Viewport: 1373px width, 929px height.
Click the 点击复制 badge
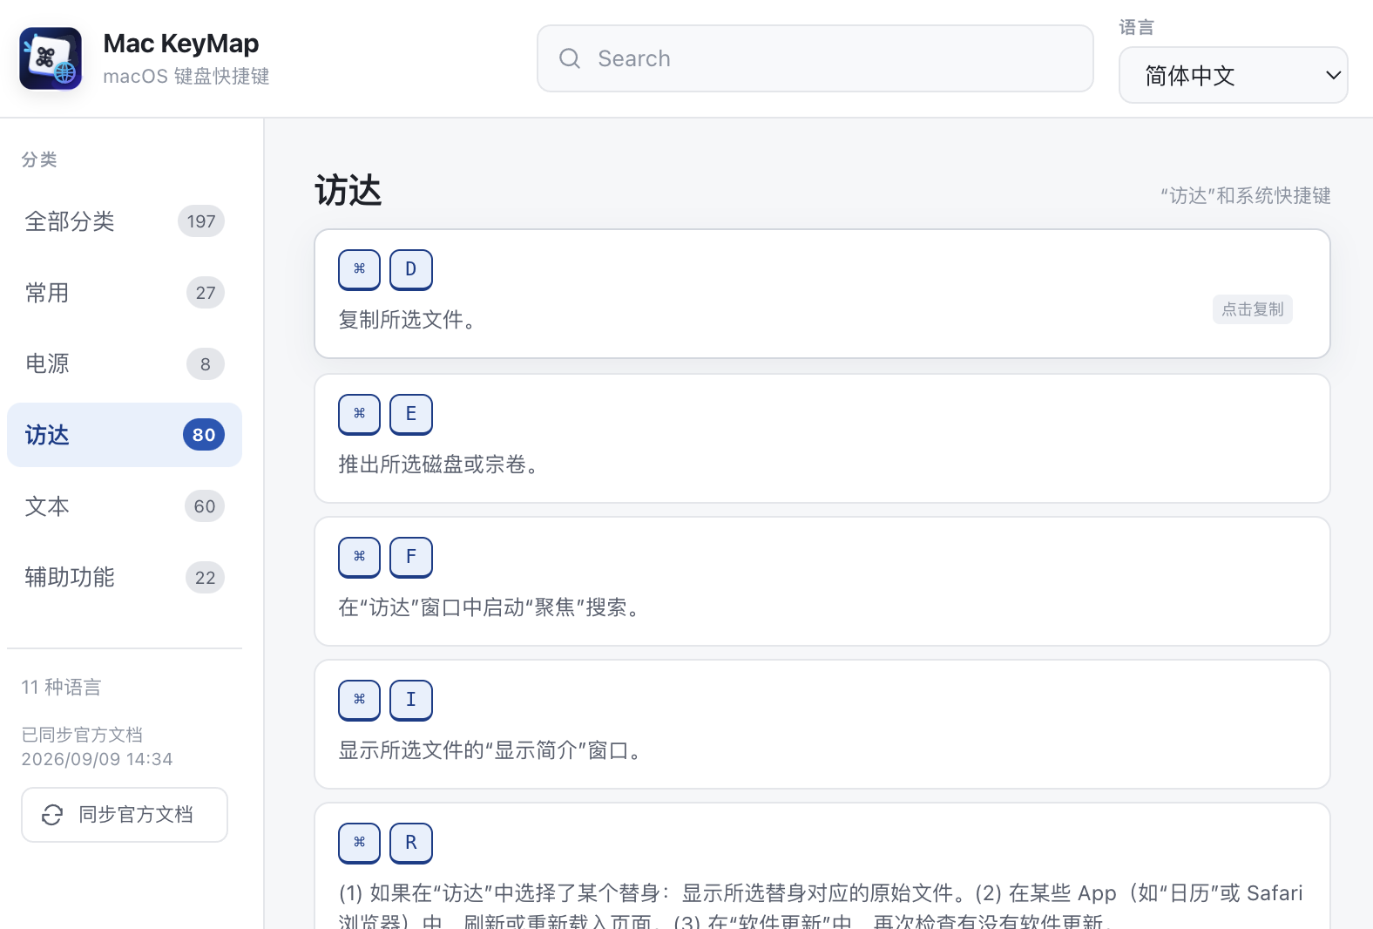pos(1253,309)
